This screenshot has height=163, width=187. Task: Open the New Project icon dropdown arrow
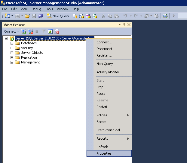tap(12, 16)
